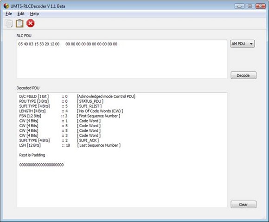
Task: Click inside the RLC PDU hex input box
Action: (x=122, y=59)
